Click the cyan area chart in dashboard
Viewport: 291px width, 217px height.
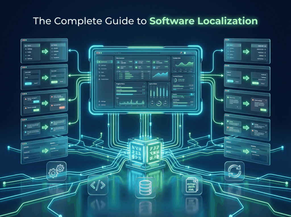160,75
